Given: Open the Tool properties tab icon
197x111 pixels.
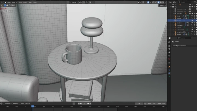Looking at the screenshot, I should [169, 42].
